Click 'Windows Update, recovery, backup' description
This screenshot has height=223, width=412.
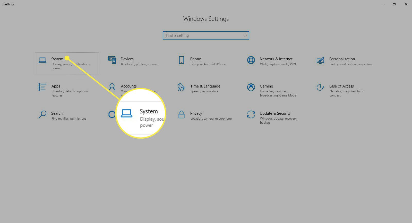[x=278, y=121]
